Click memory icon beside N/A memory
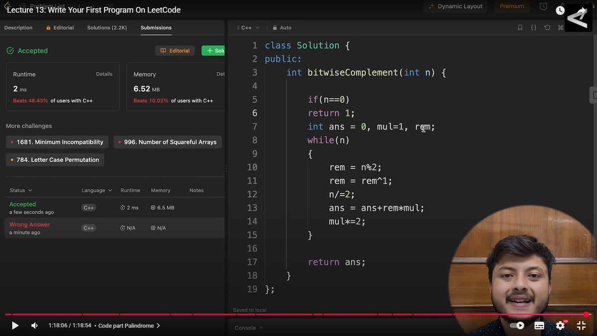The width and height of the screenshot is (597, 336). coord(153,228)
